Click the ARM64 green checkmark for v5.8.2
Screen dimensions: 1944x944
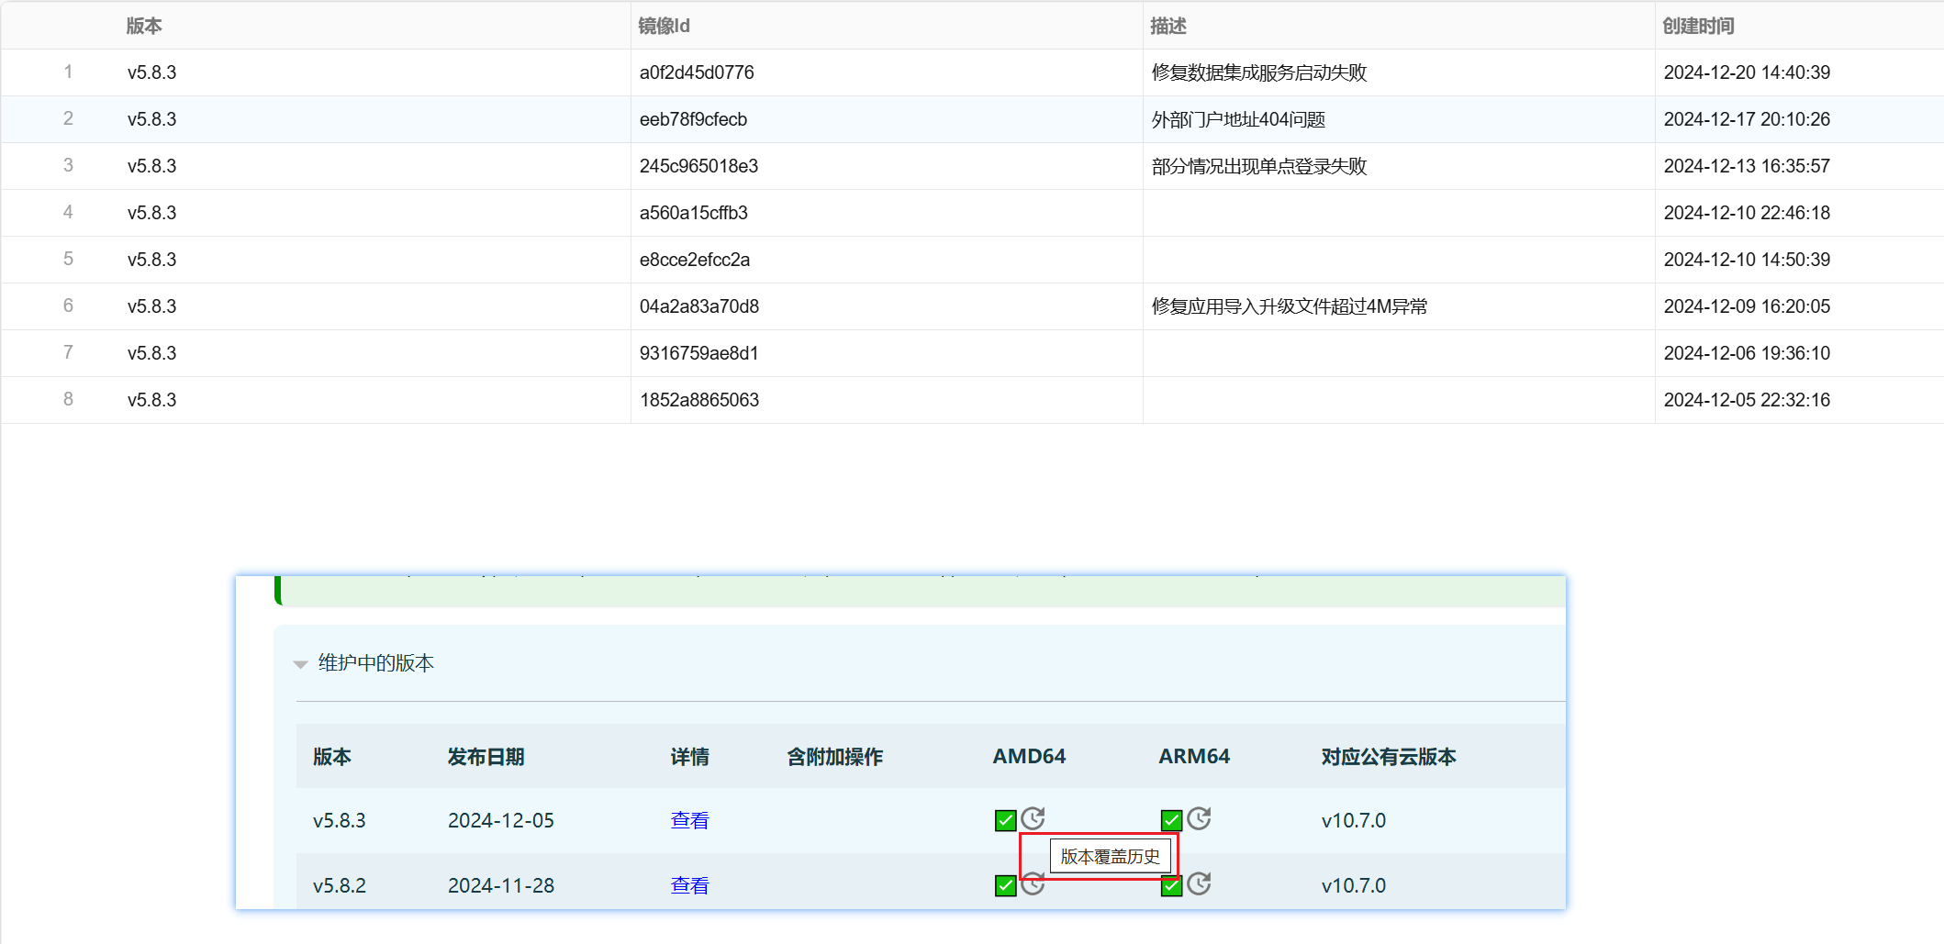(x=1171, y=887)
